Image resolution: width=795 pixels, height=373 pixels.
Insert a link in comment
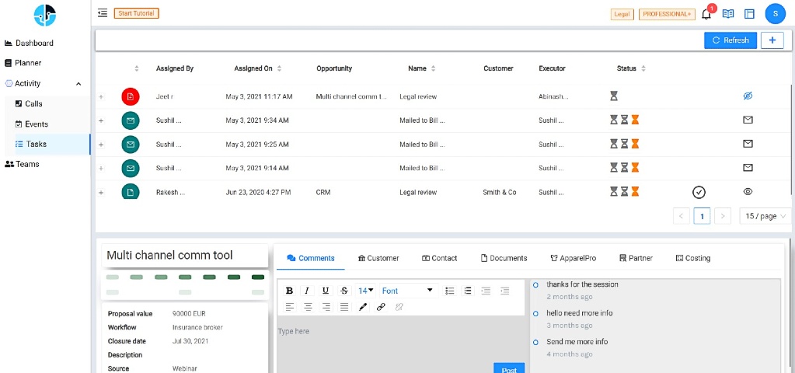pos(381,307)
